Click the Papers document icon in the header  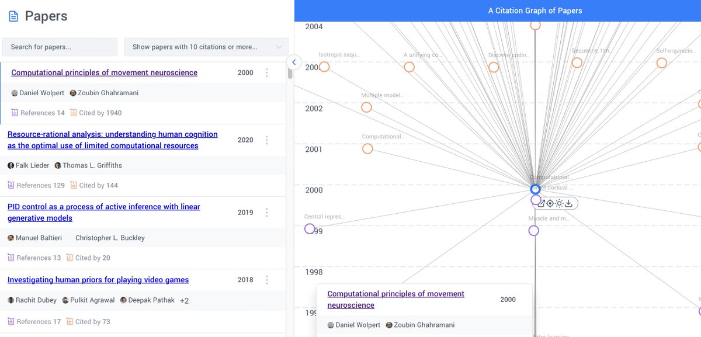(13, 16)
